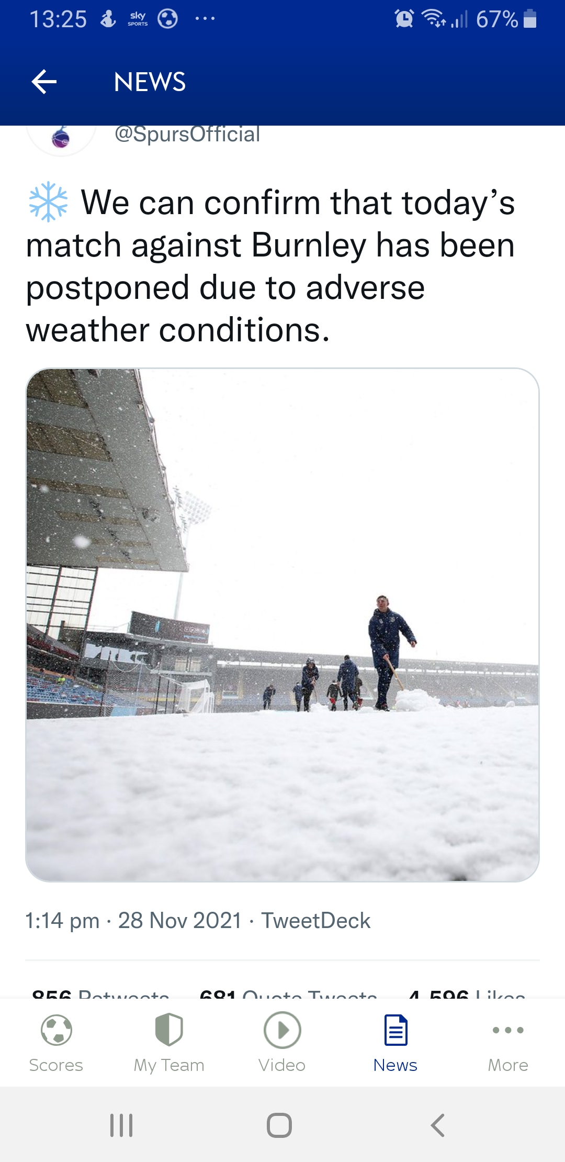Viewport: 565px width, 1162px height.
Task: Open the My Team shield tab
Action: click(169, 1043)
